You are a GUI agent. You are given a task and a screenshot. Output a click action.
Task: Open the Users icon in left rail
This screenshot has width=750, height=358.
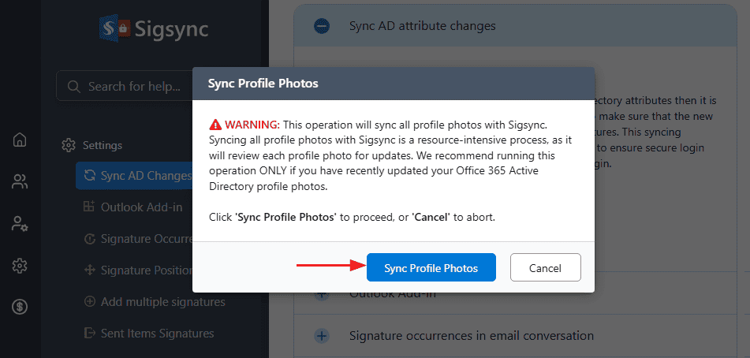tap(20, 182)
